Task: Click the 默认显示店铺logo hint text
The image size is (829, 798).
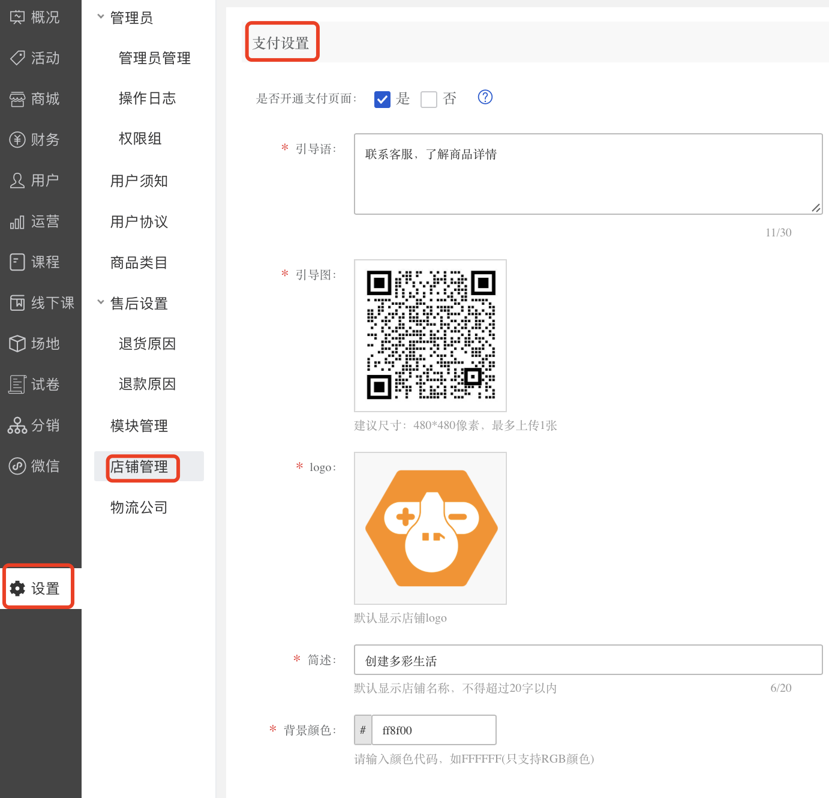Action: click(x=400, y=618)
